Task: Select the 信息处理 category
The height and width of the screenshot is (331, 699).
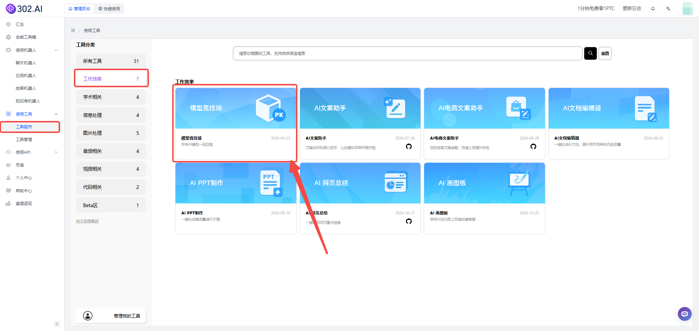Action: 111,115
